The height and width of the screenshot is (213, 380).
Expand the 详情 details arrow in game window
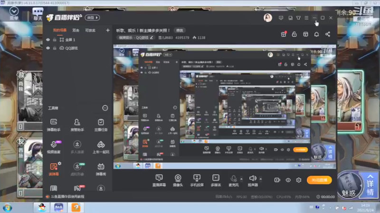370,185
